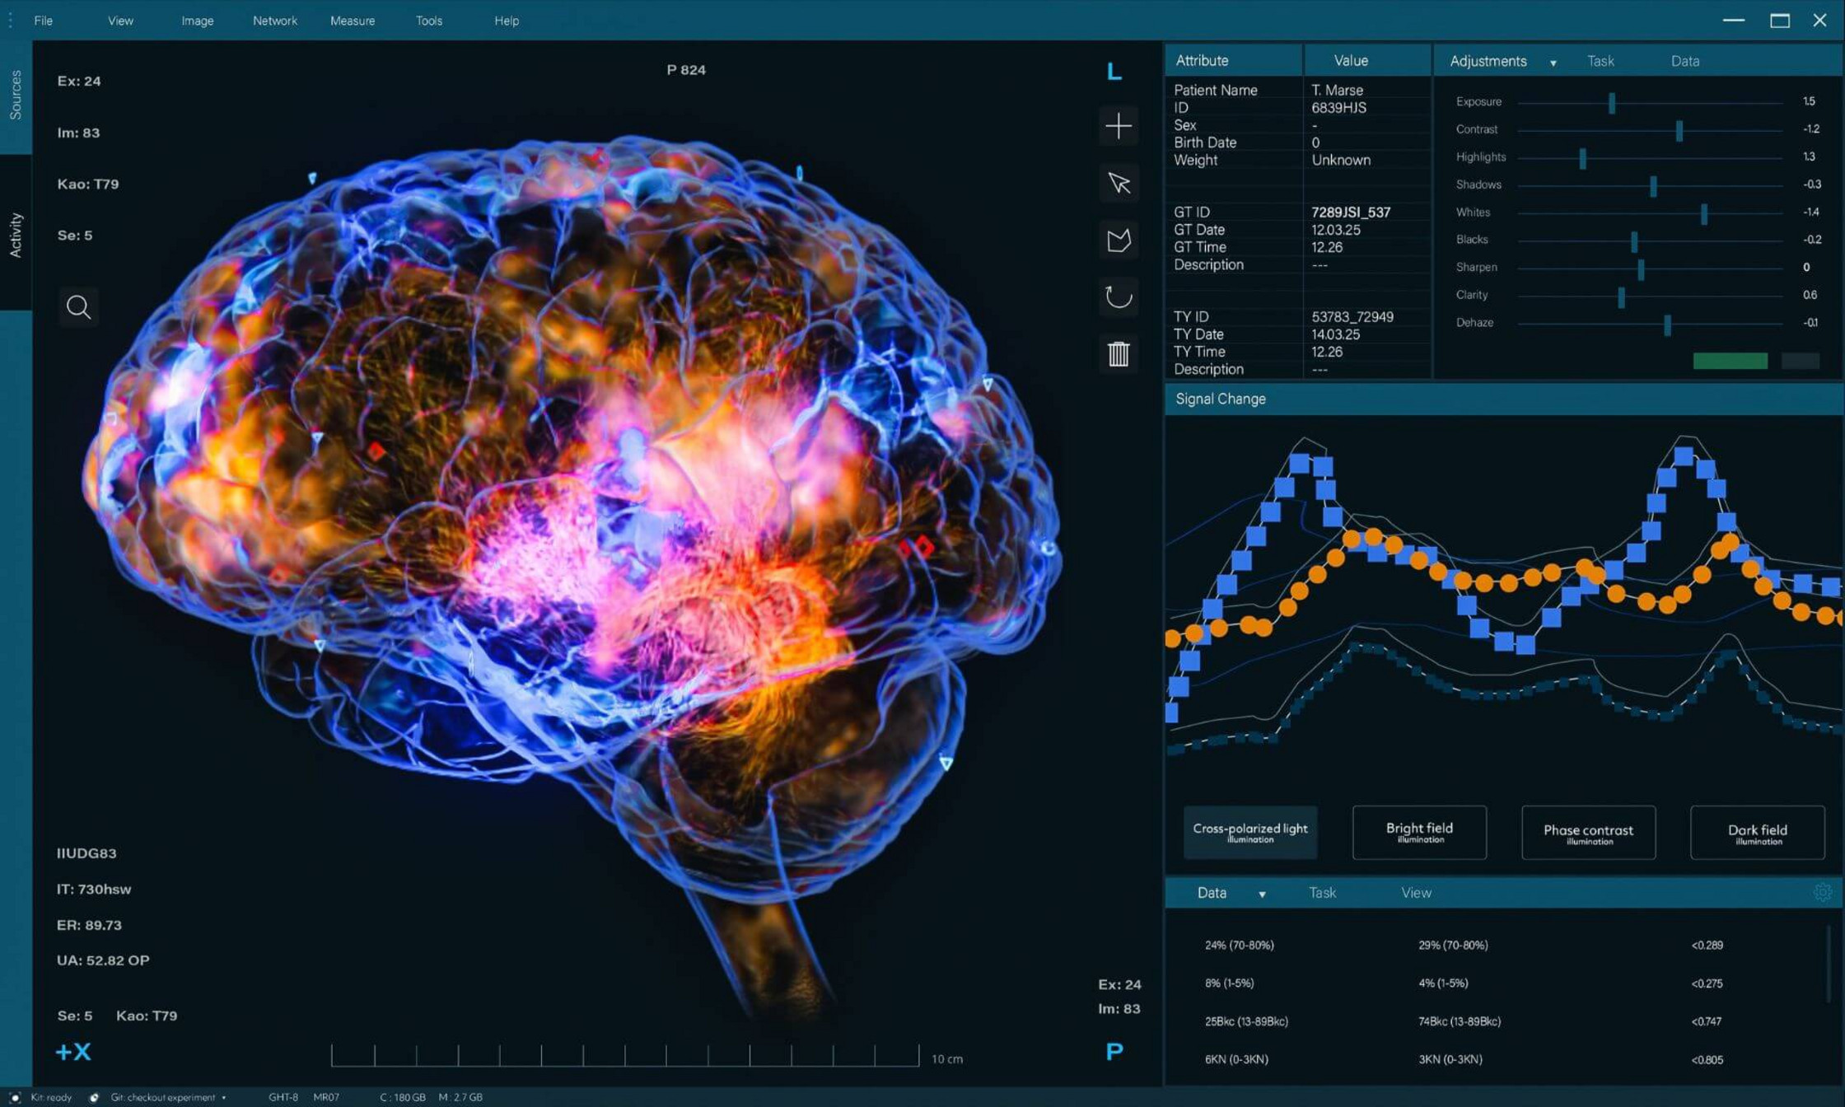The width and height of the screenshot is (1845, 1107).
Task: Expand the Adjustments dropdown arrow
Action: point(1553,63)
